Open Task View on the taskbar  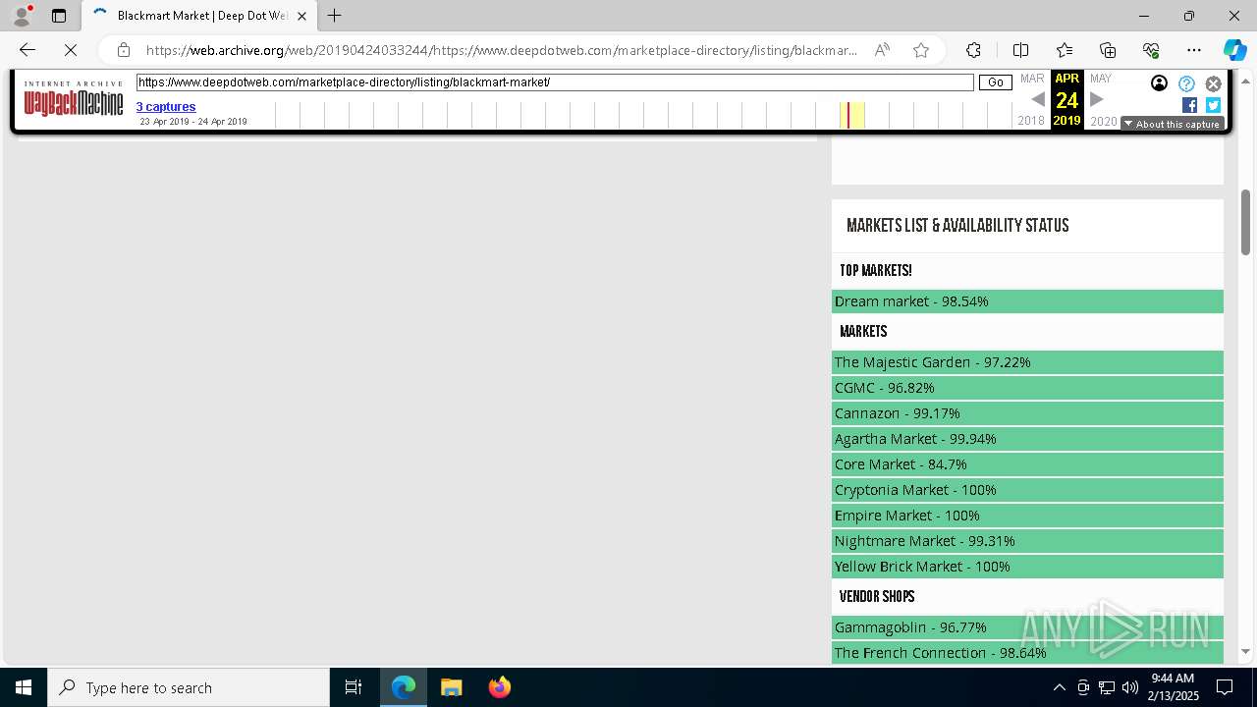(x=354, y=687)
